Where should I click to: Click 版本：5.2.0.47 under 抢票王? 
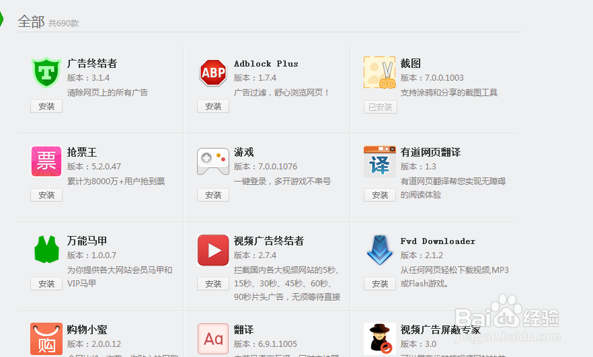[94, 167]
